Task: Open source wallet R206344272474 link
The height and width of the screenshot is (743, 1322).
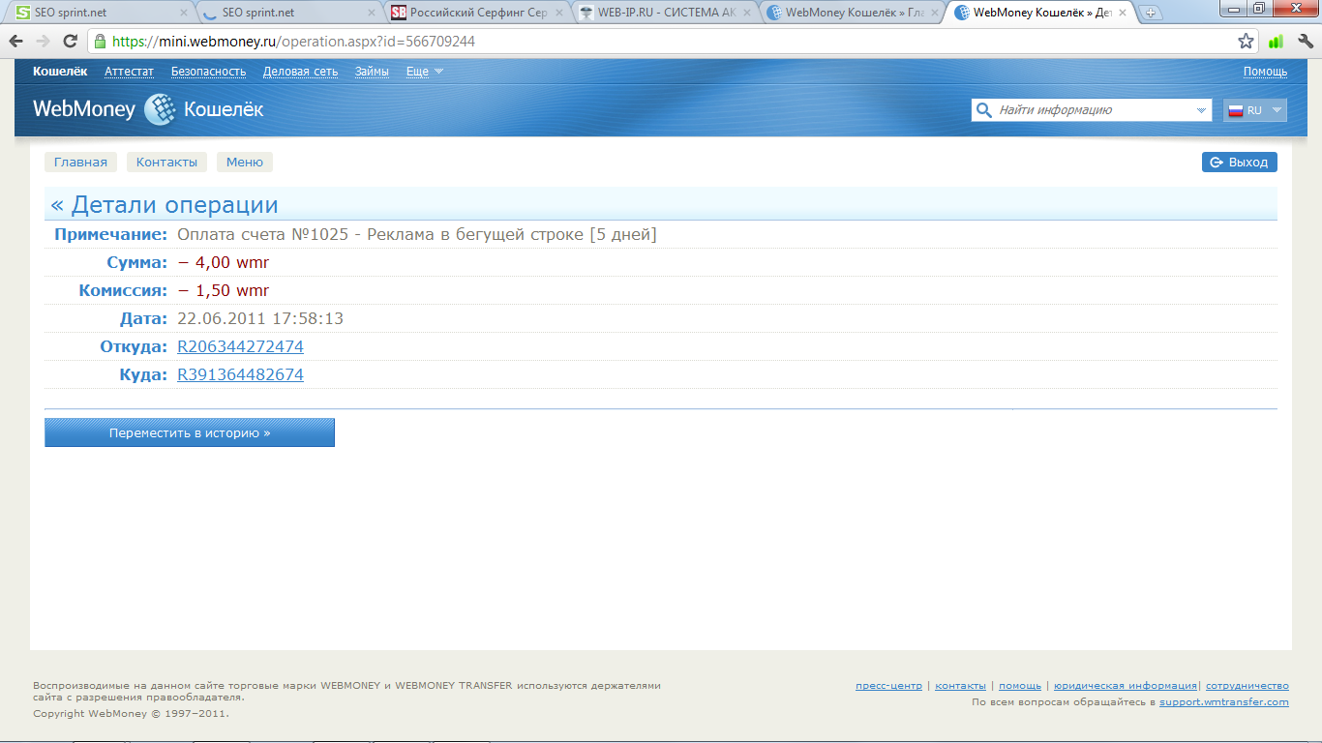Action: 240,346
